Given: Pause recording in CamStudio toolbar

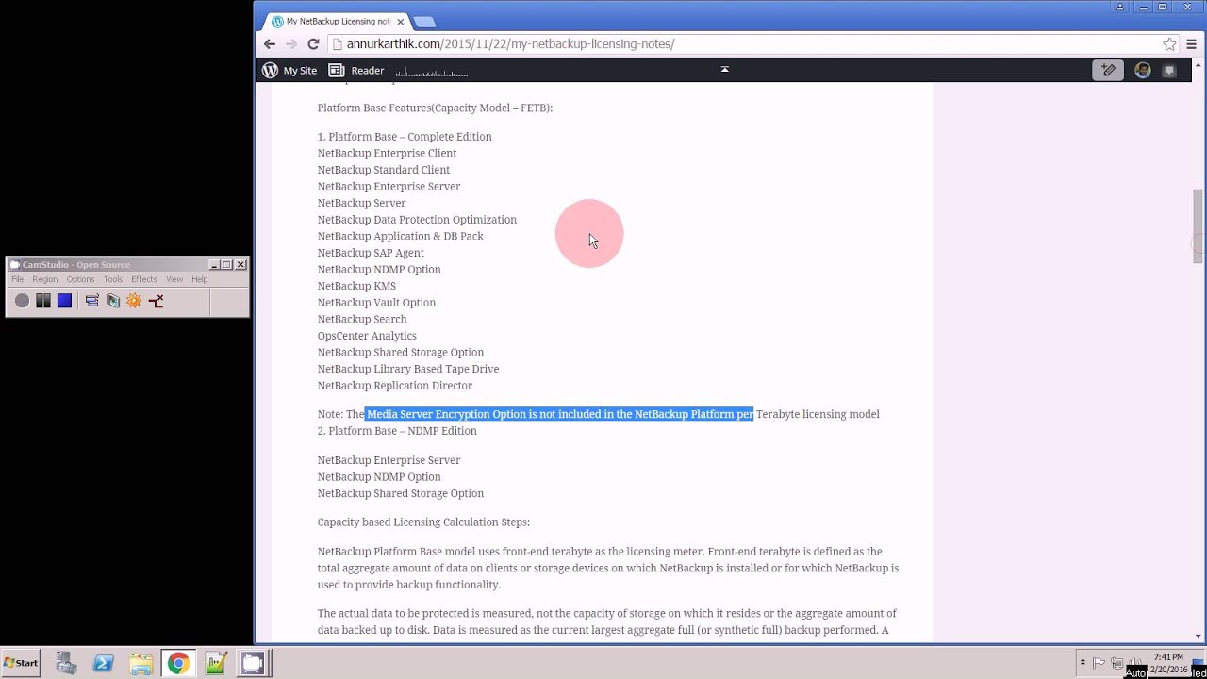Looking at the screenshot, I should 43,301.
